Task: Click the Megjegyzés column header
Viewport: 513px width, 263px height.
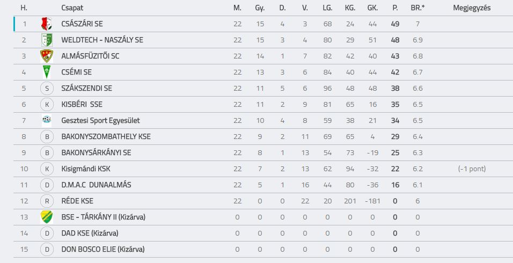Action: tap(472, 8)
